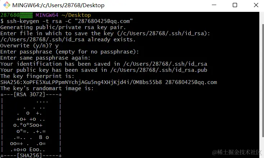Click the window title text MINGW64:/c/Users/28768/Desktop

[58, 5]
